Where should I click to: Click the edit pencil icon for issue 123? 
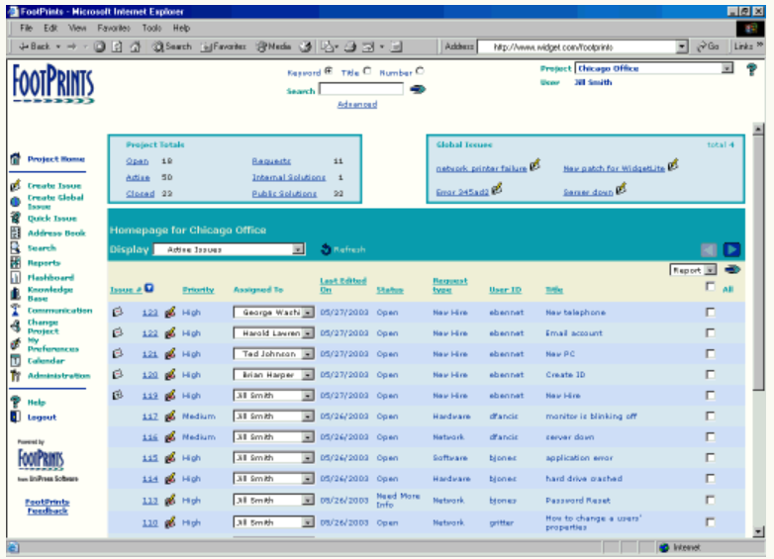pos(169,313)
